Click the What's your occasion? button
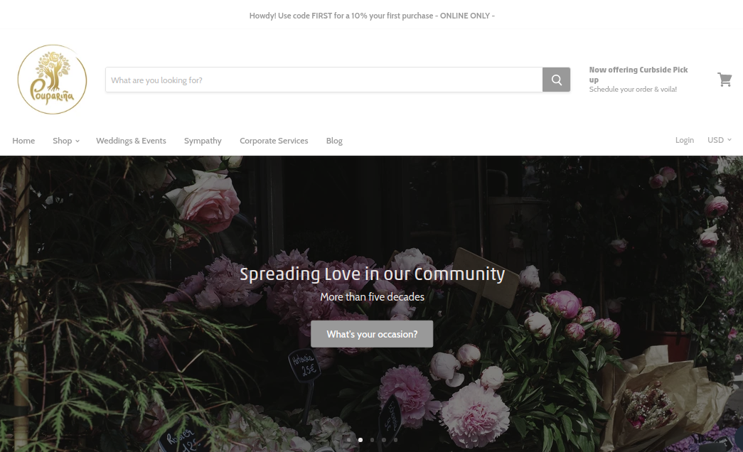The image size is (743, 452). [x=372, y=334]
